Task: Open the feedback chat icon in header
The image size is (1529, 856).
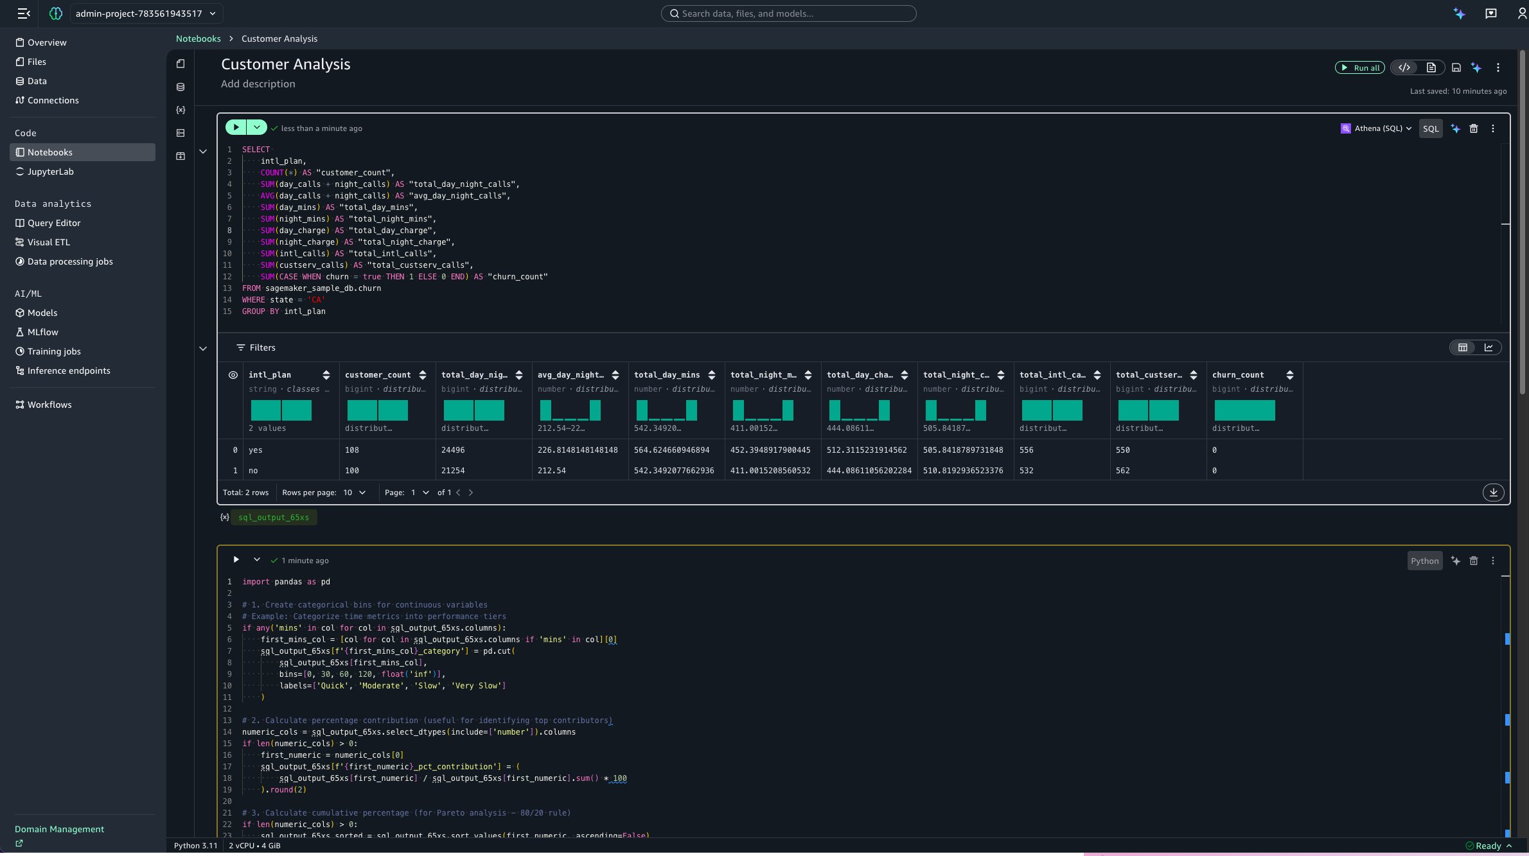Action: (1491, 13)
